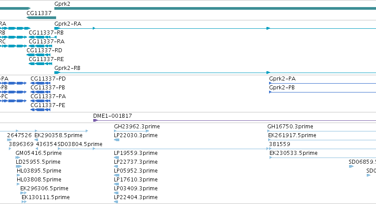Click the LP22030.3prime EST glyph
The image size is (376, 204).
[117, 140]
